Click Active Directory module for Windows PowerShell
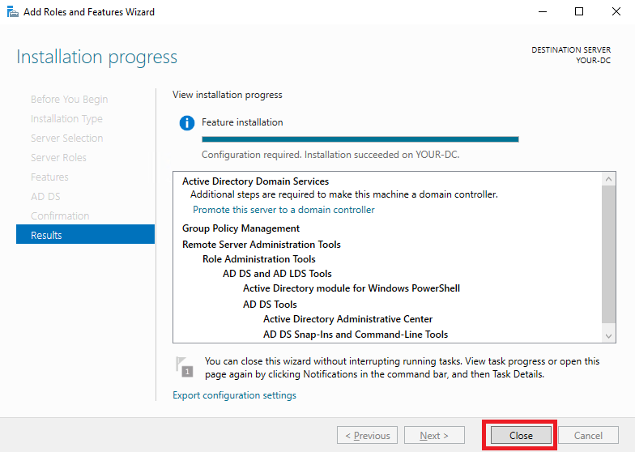 352,288
